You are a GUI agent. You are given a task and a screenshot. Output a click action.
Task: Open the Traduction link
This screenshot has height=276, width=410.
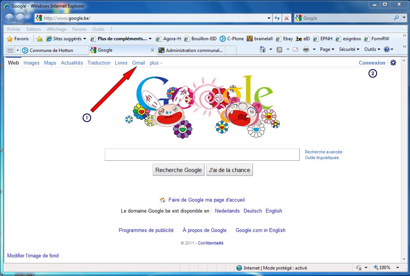pos(99,63)
